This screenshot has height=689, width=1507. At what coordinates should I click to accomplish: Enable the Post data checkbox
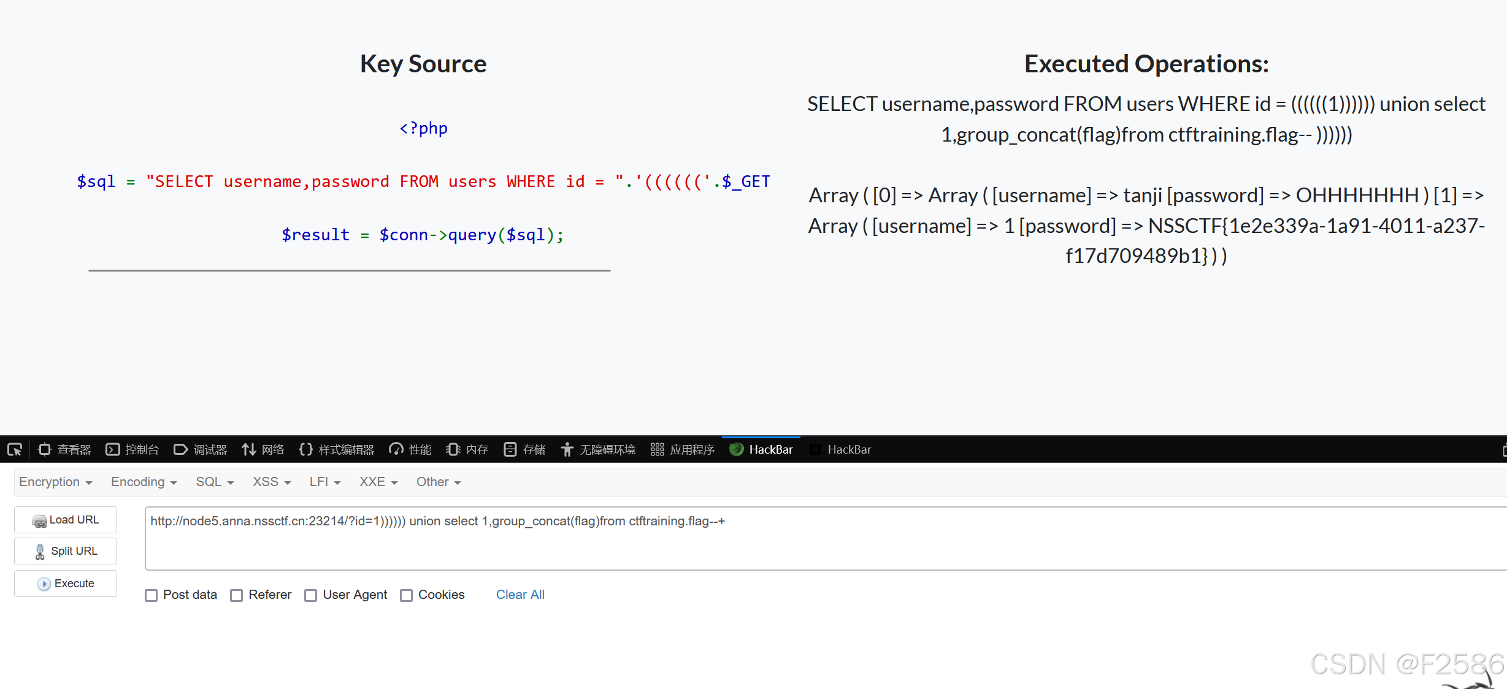pyautogui.click(x=151, y=595)
